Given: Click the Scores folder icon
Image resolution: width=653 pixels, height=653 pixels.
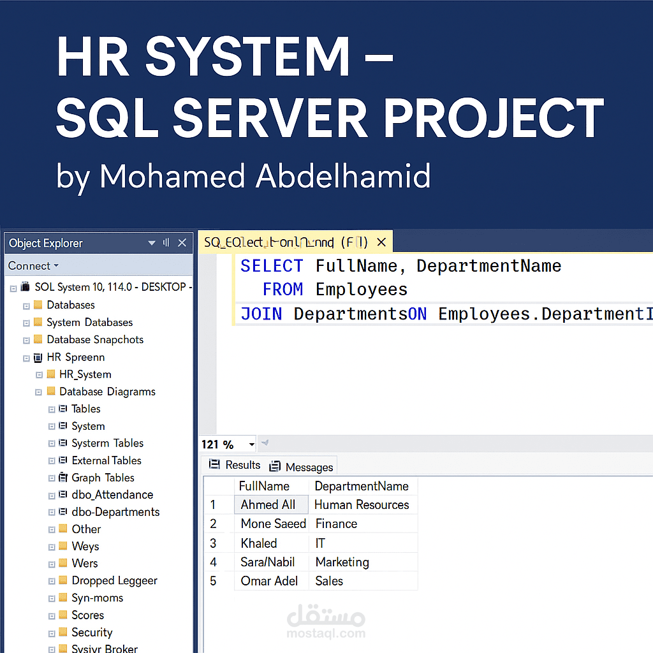Looking at the screenshot, I should tap(63, 615).
